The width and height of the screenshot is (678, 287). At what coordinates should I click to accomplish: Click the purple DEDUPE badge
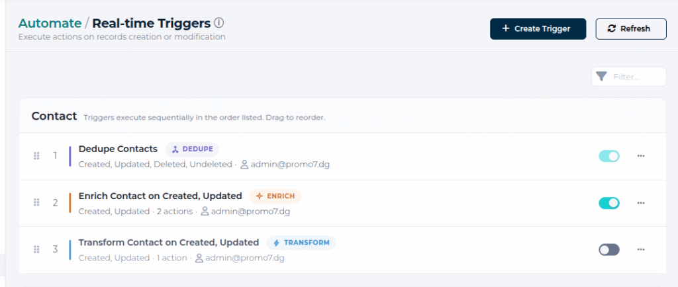click(192, 149)
